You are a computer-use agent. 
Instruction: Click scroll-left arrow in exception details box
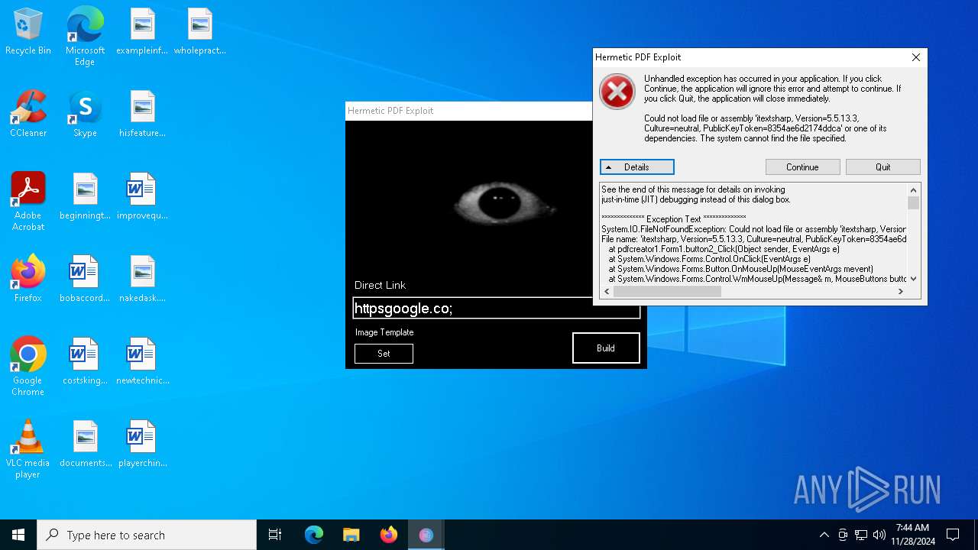tap(607, 291)
